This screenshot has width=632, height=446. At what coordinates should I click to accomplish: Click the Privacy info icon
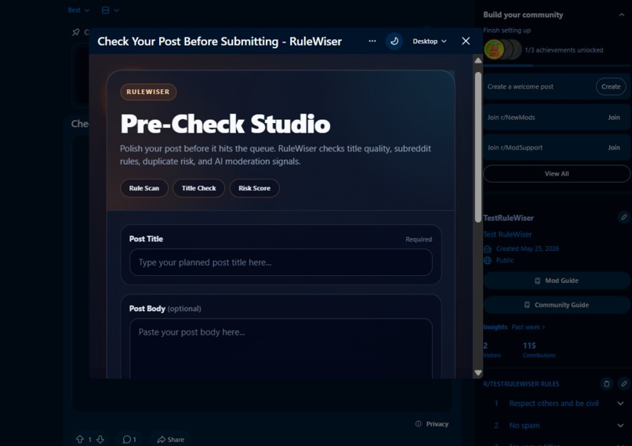(x=419, y=424)
